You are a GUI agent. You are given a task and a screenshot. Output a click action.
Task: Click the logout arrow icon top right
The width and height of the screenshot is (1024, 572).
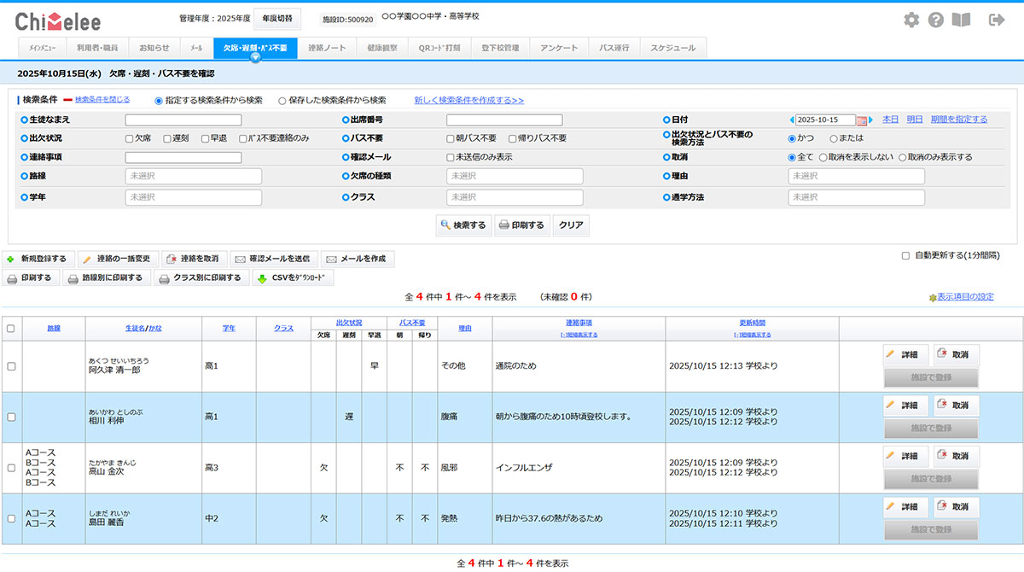click(995, 19)
